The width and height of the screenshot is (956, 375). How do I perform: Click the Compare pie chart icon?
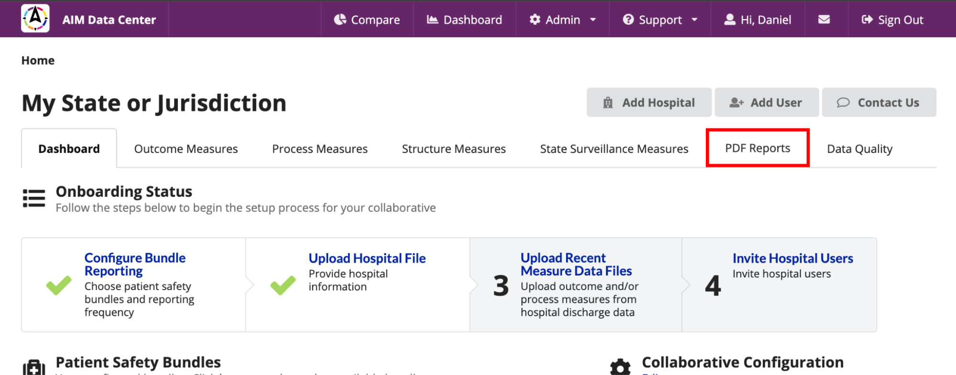340,19
